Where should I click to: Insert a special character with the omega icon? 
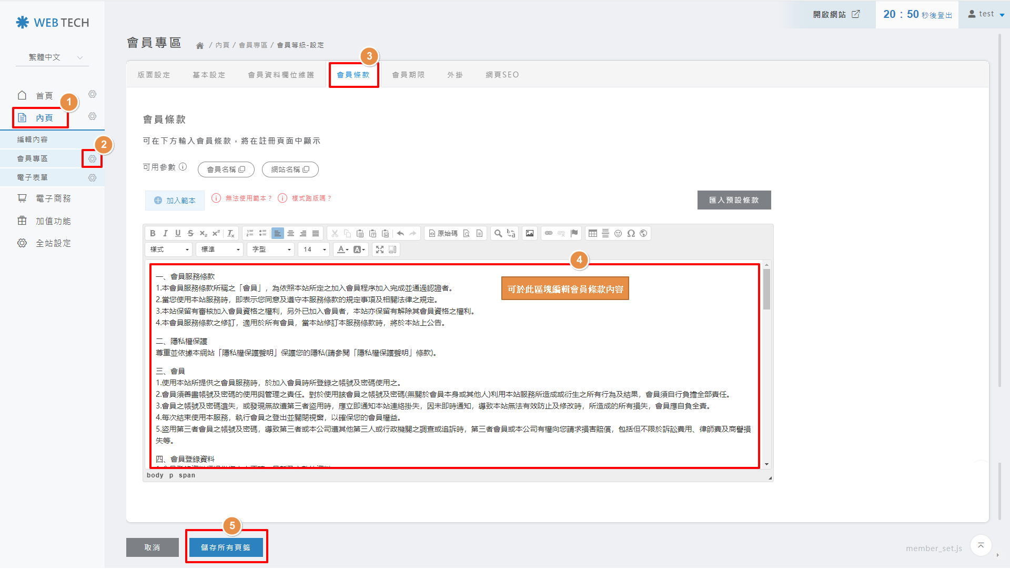[x=631, y=234]
